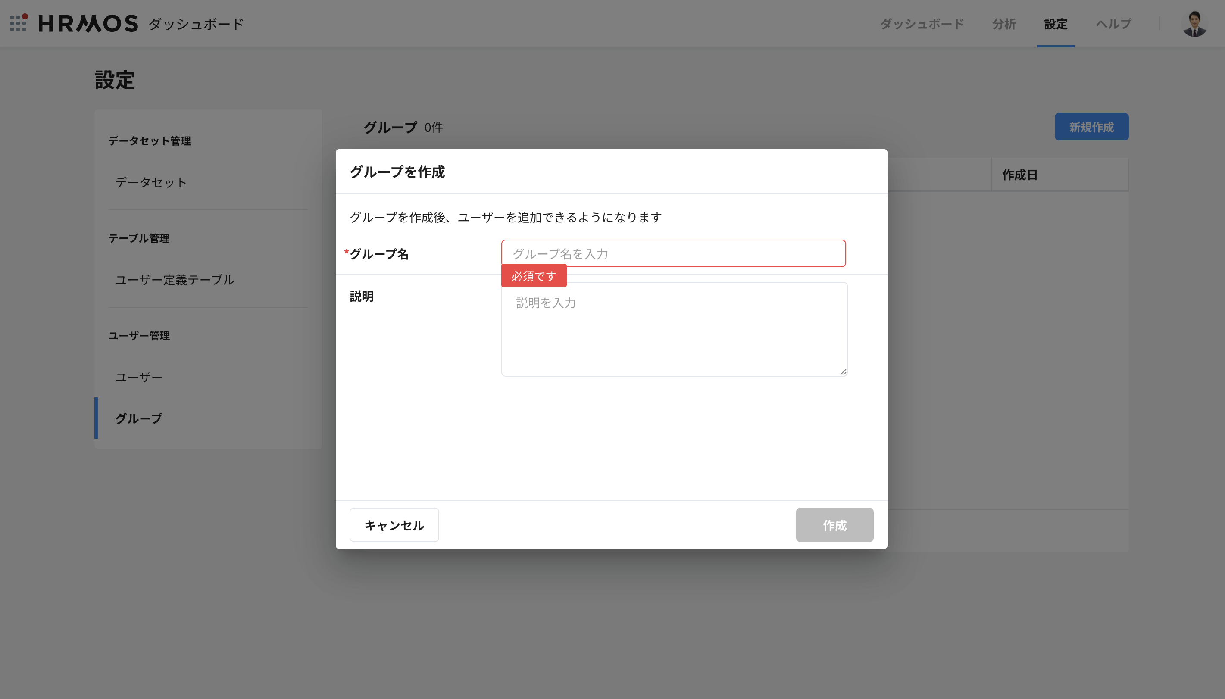Click the グループを作成 dialog title
Screen dimensions: 1225x699
[397, 172]
